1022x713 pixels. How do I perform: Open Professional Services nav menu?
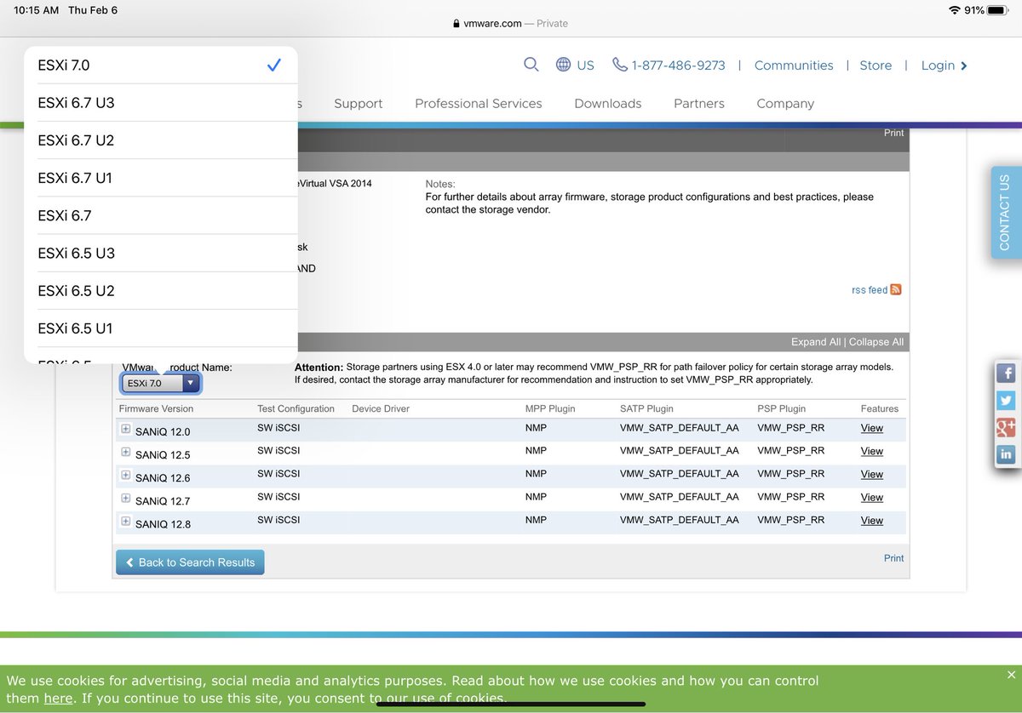tap(479, 104)
